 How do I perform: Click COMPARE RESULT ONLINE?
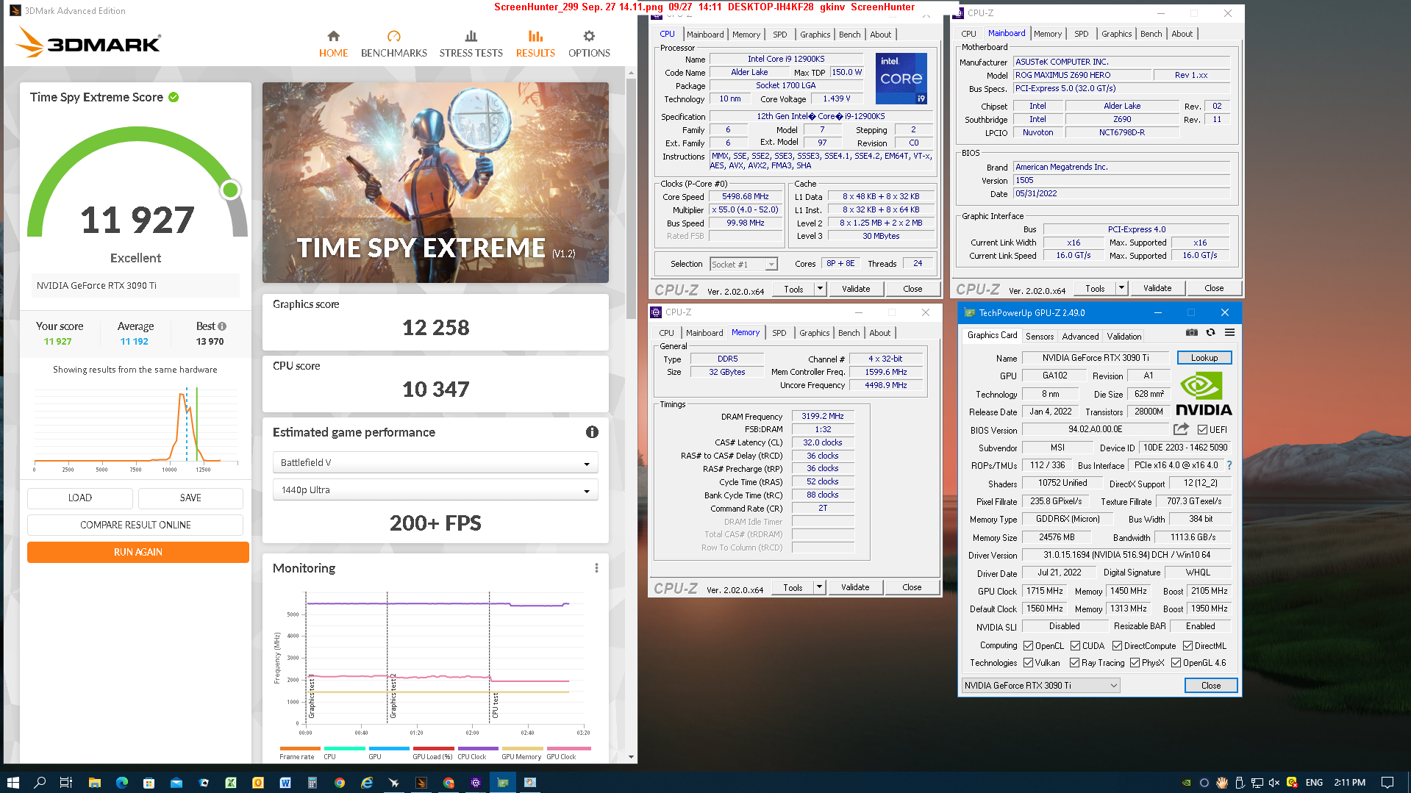click(x=135, y=525)
